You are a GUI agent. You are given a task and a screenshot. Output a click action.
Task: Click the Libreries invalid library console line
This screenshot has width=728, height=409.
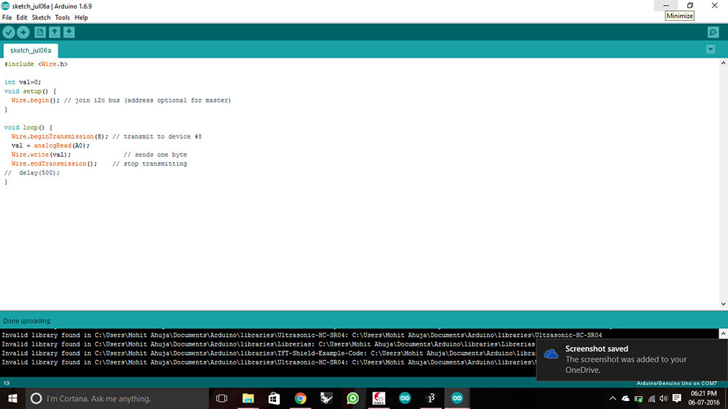tap(268, 344)
